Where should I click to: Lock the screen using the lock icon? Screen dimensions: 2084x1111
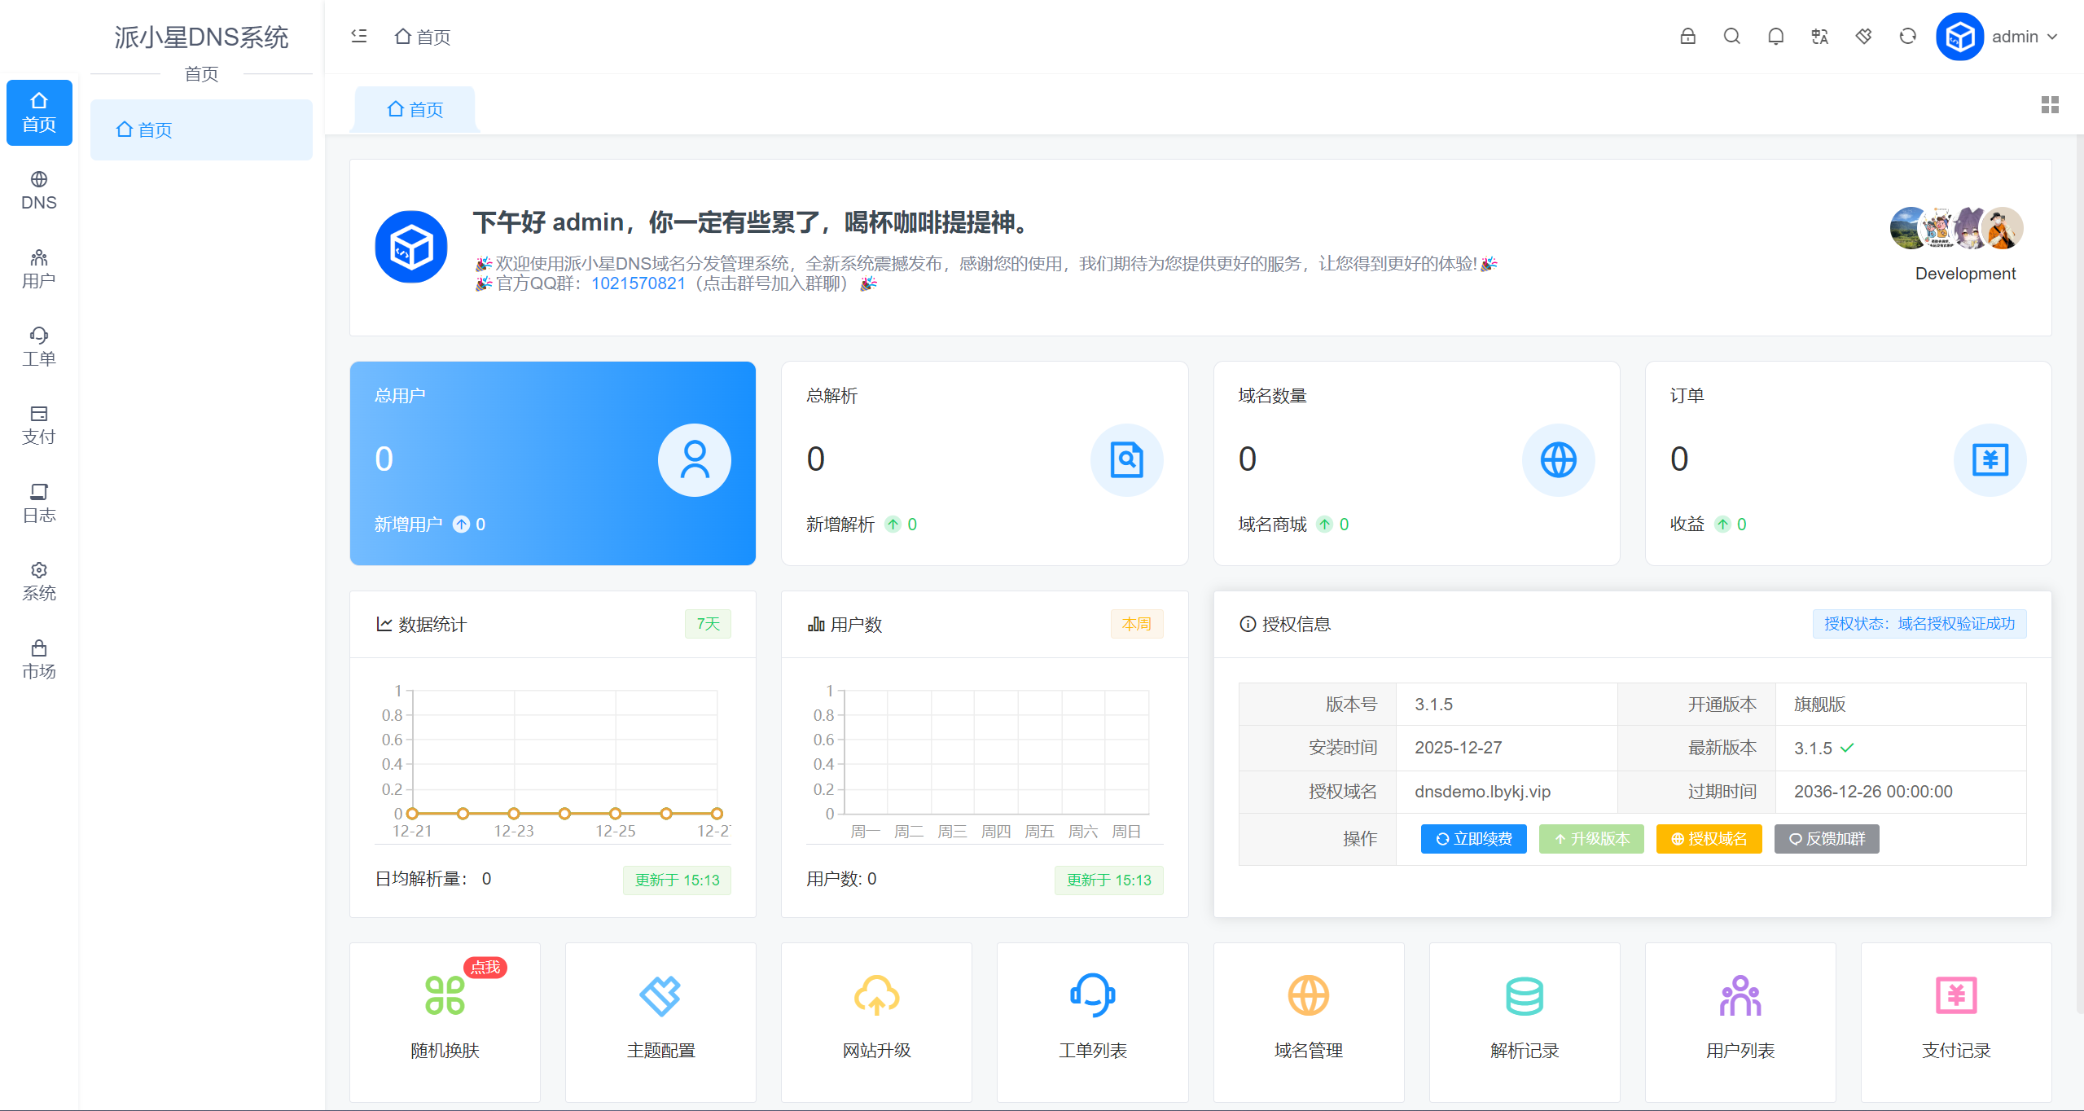point(1687,37)
